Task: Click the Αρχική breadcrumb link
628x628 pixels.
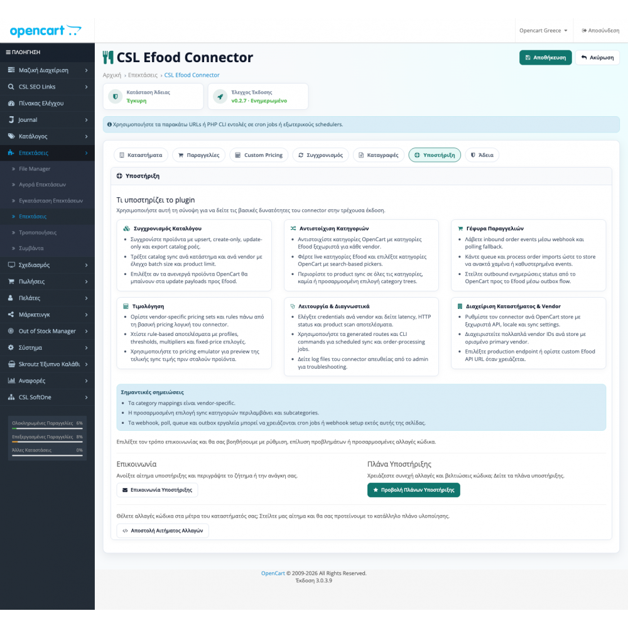Action: pyautogui.click(x=112, y=75)
